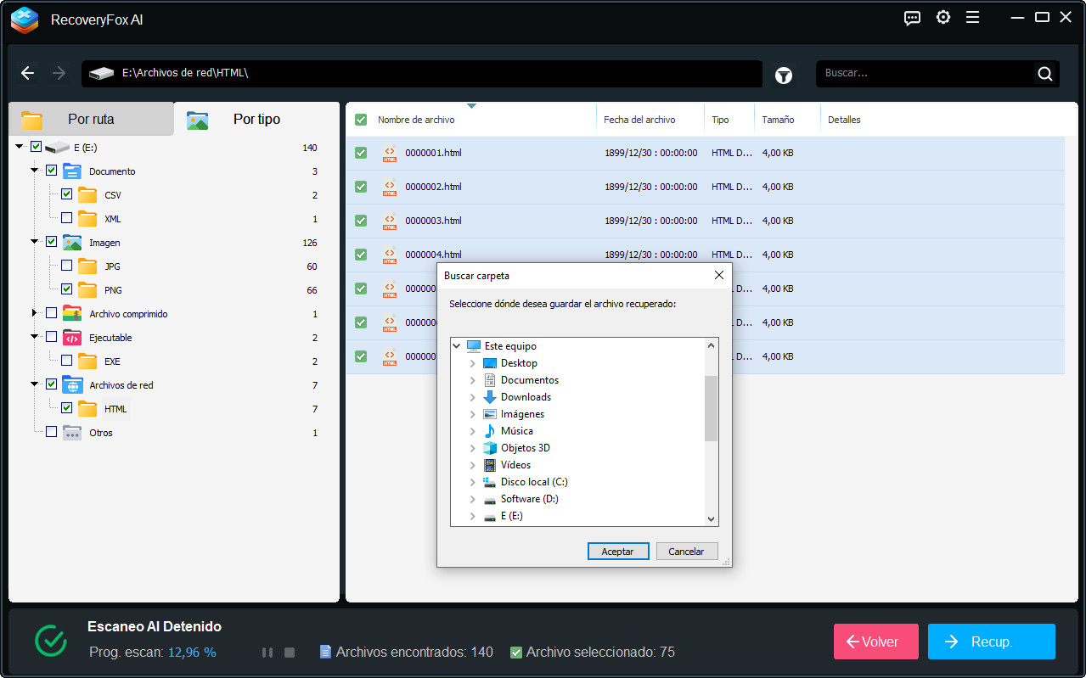
Task: Toggle the JPG folder checkbox
Action: (x=66, y=266)
